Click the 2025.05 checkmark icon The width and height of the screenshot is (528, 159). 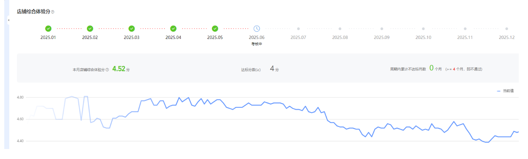click(215, 29)
